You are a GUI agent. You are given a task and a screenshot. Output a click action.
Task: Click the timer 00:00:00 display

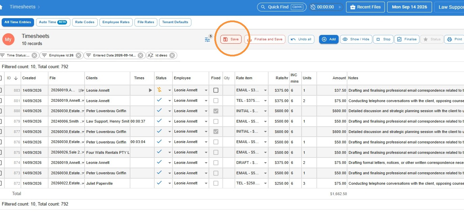326,7
